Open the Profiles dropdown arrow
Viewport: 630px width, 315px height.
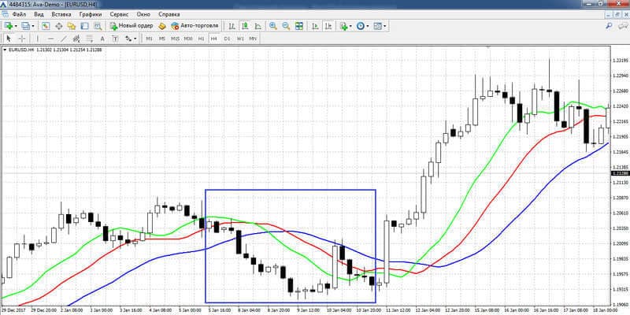(x=33, y=26)
